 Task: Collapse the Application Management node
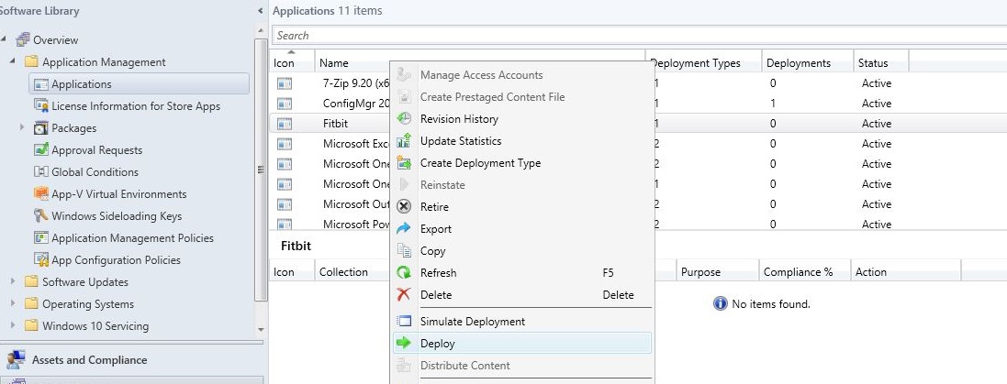[x=14, y=61]
